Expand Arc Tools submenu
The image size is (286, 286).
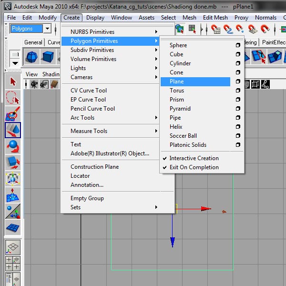tap(110, 118)
